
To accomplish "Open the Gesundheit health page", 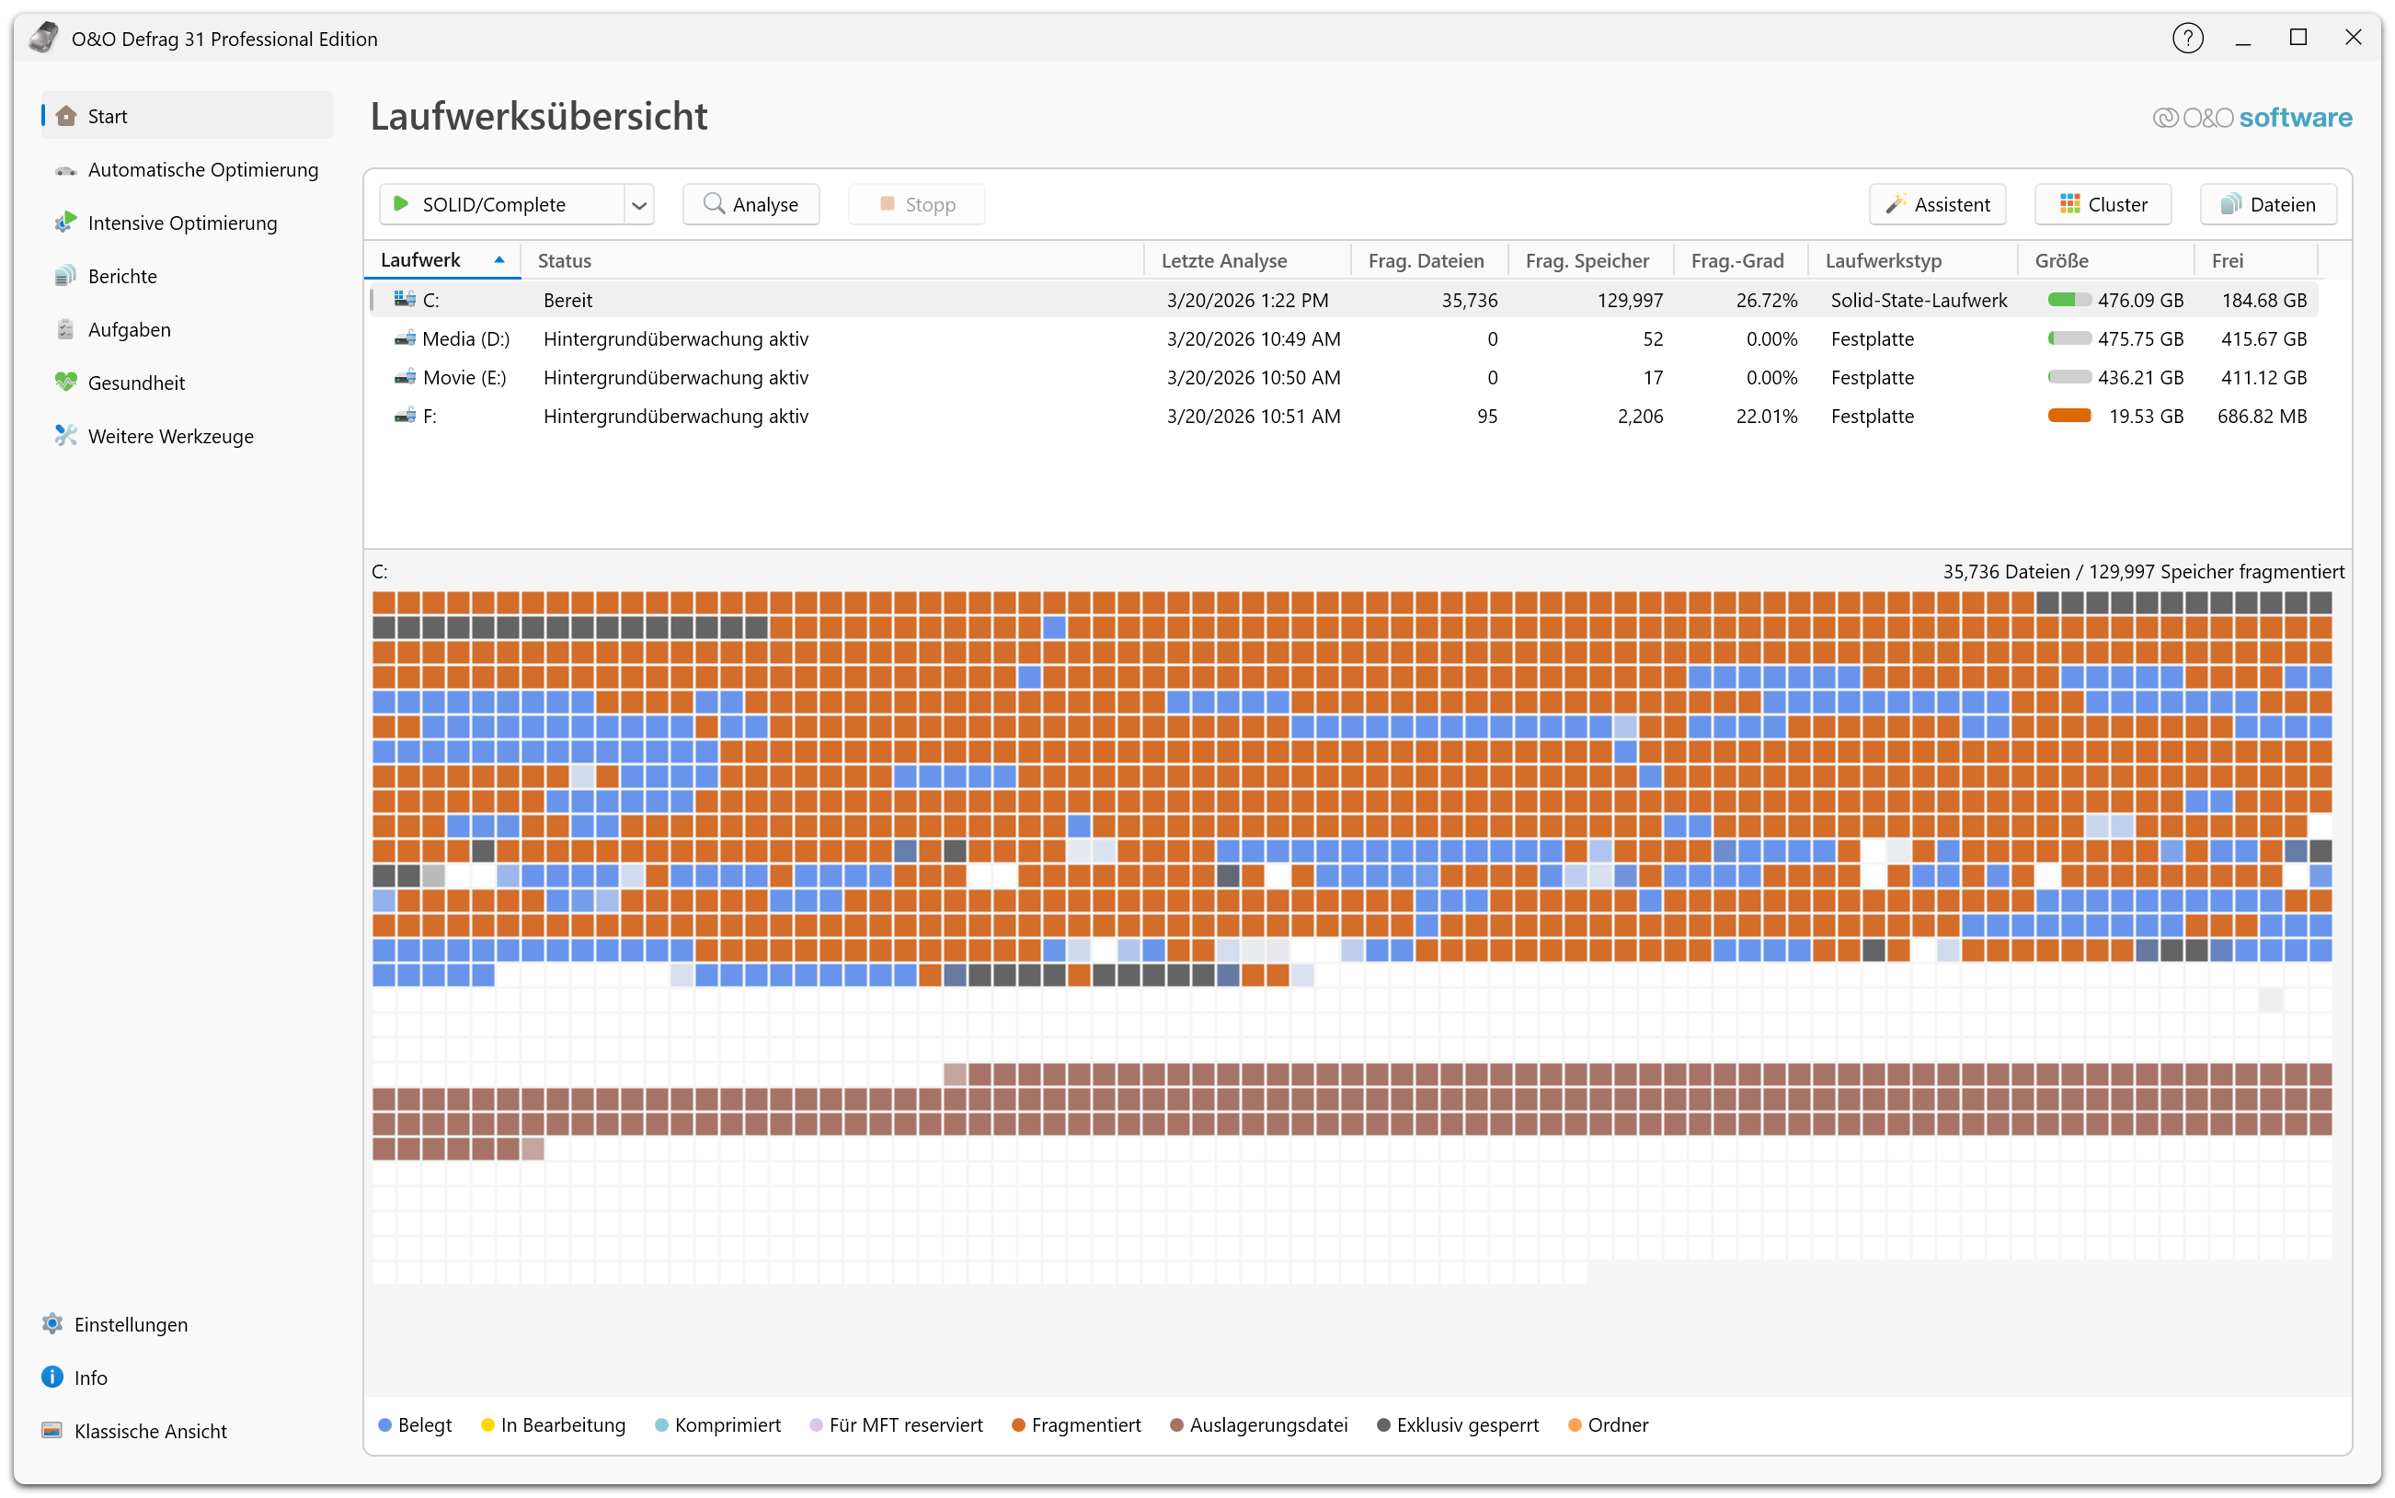I will 136,383.
